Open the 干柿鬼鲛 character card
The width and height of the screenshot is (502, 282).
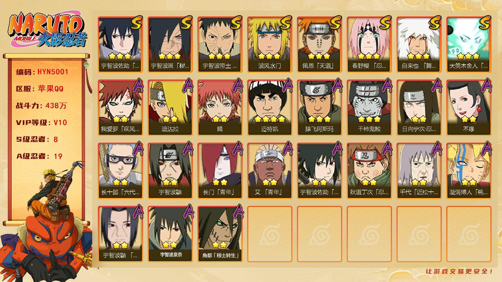[x=369, y=108]
